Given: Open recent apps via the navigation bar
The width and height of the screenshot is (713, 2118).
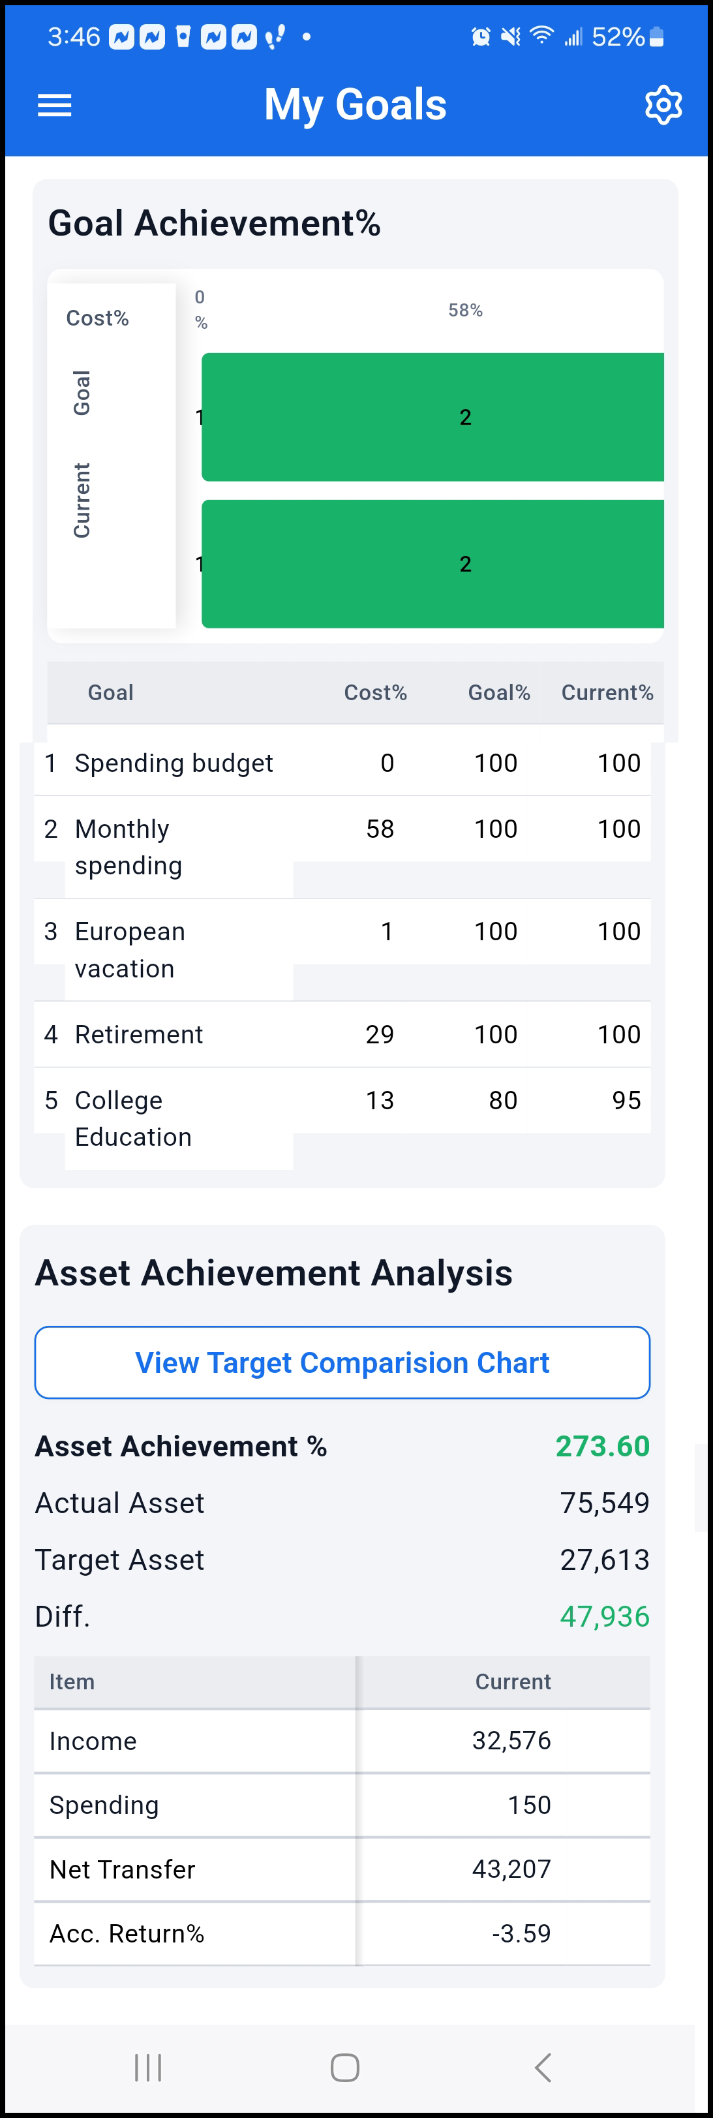Looking at the screenshot, I should point(148,2066).
